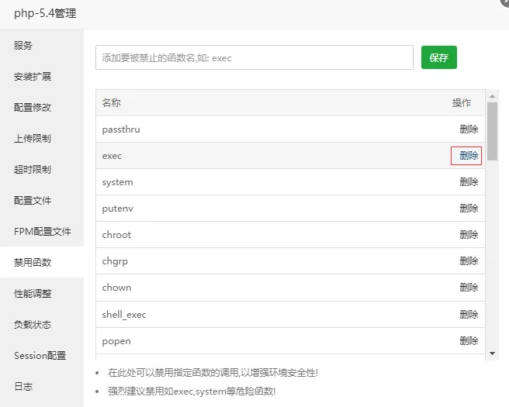Remove putenv via its 删除 link
Image resolution: width=509 pixels, height=407 pixels.
click(469, 209)
